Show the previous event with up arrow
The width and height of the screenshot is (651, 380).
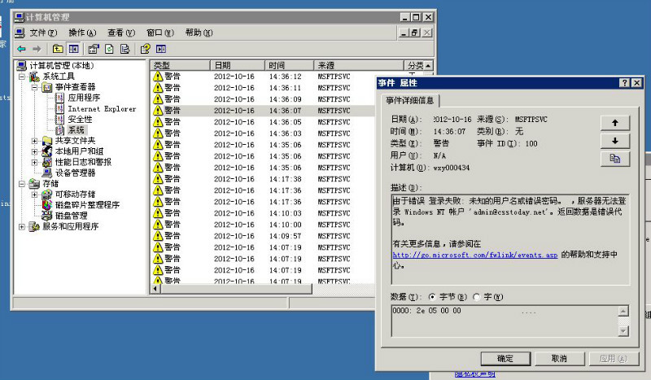pyautogui.click(x=614, y=123)
